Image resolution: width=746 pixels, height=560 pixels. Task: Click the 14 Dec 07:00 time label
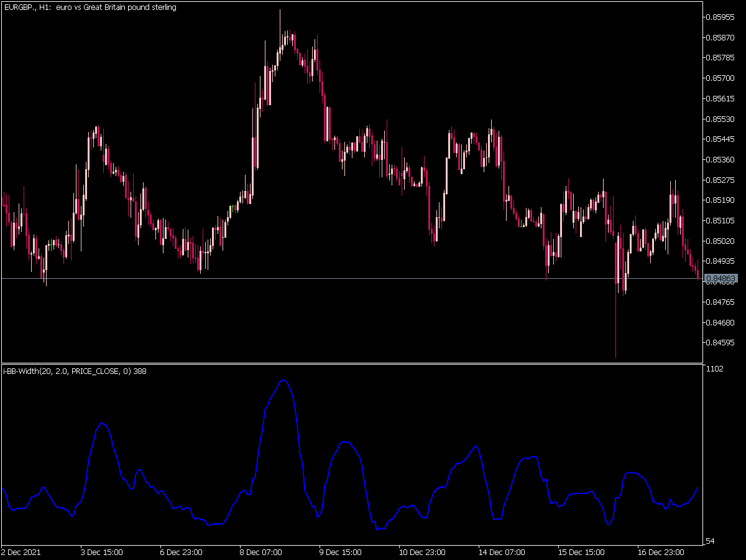[502, 552]
